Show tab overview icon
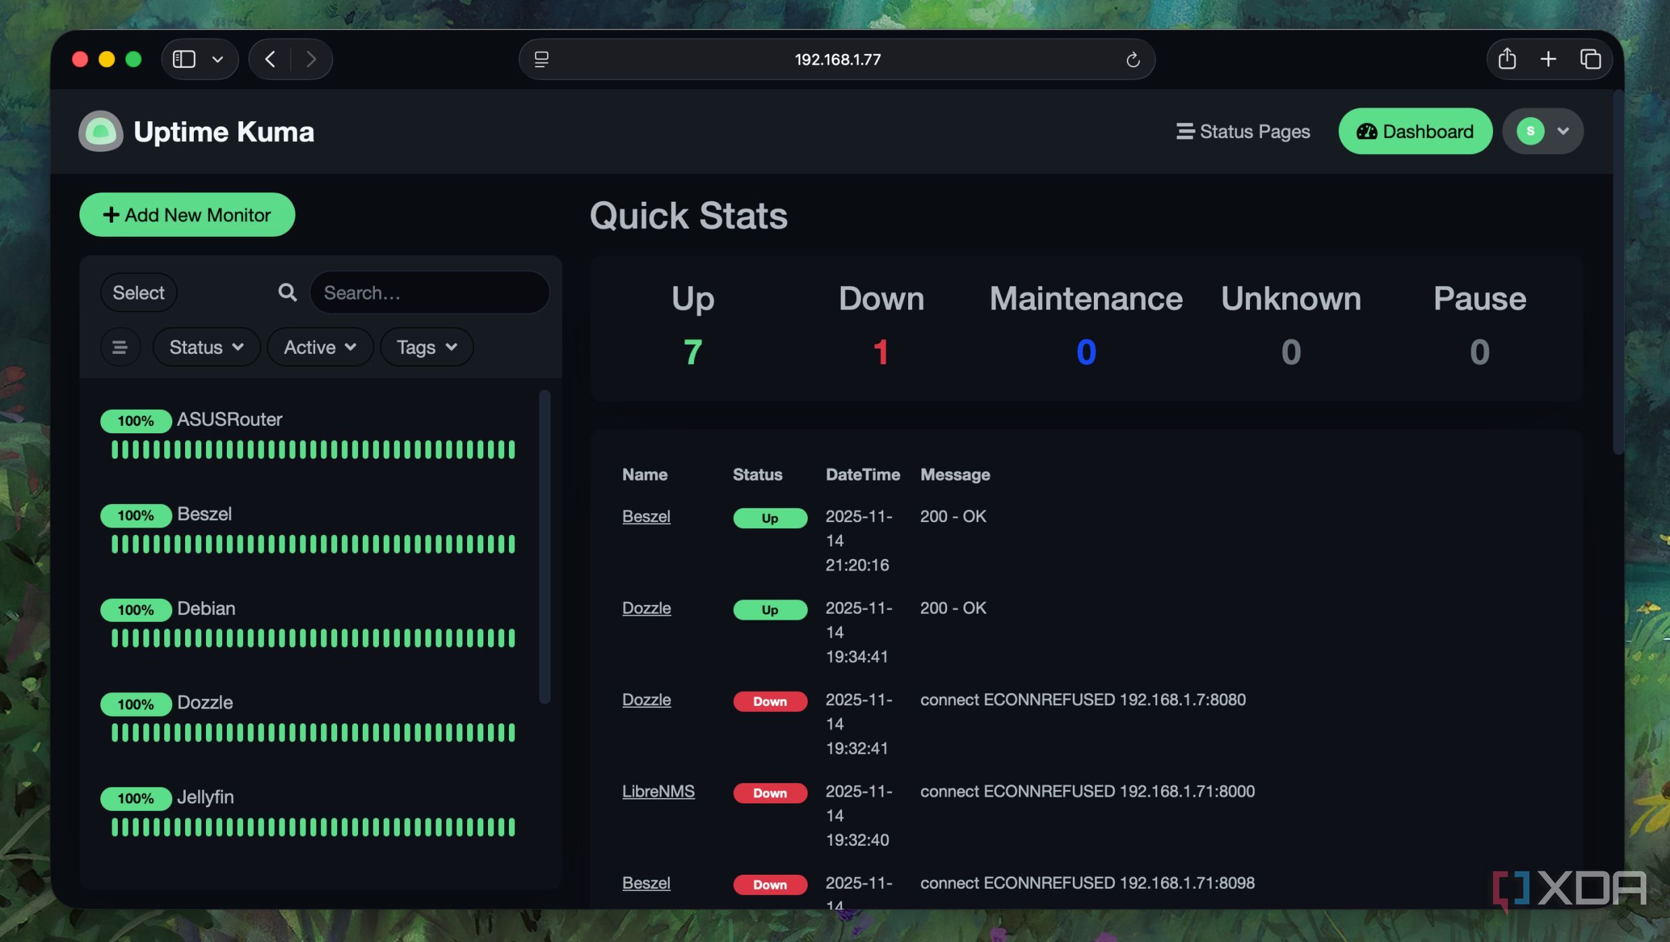1670x942 pixels. (x=1590, y=59)
